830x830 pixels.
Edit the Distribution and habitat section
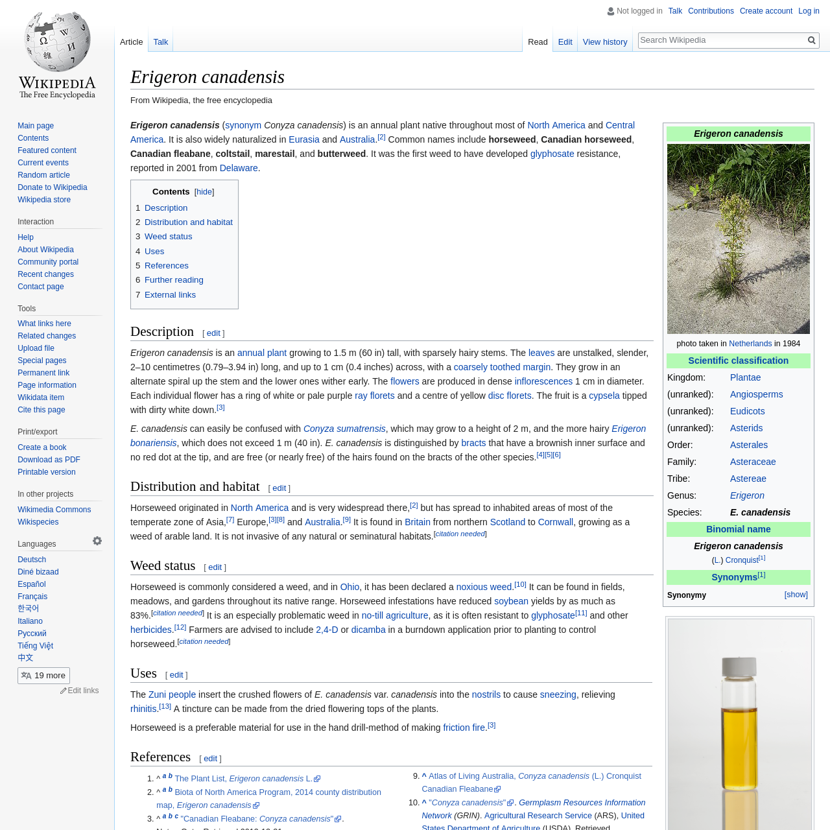tap(279, 488)
